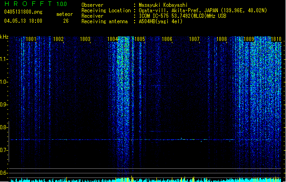Click the date stamp 04.05.13 18:00
Image resolution: width=286 pixels, height=182 pixels.
pos(23,21)
